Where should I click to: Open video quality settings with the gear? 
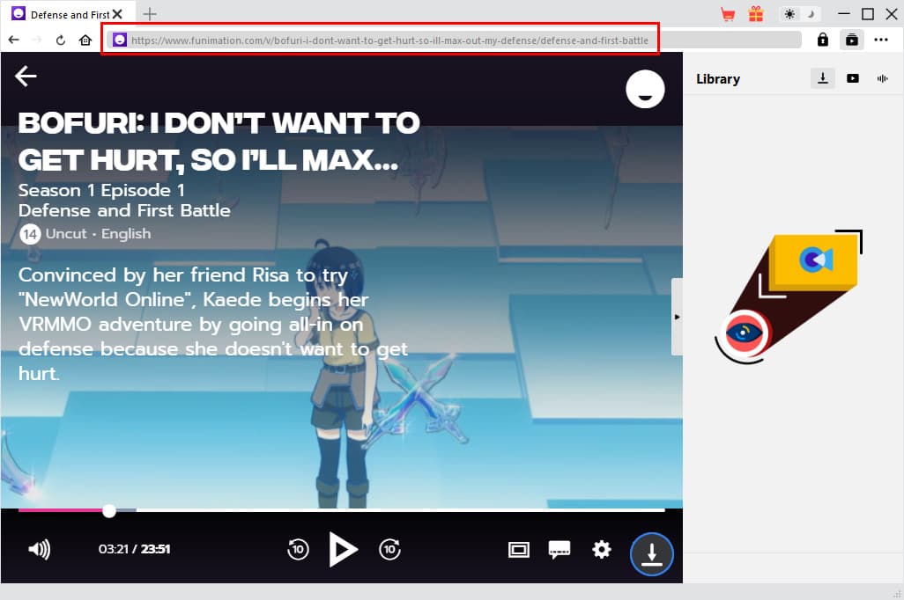point(602,549)
